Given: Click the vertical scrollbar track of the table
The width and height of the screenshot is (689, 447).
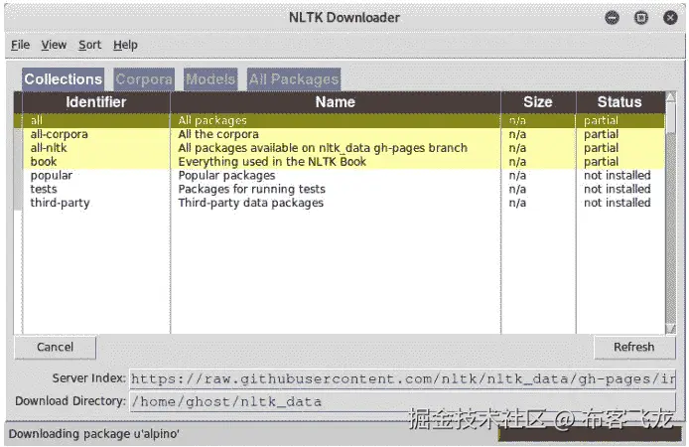Looking at the screenshot, I should [670, 228].
